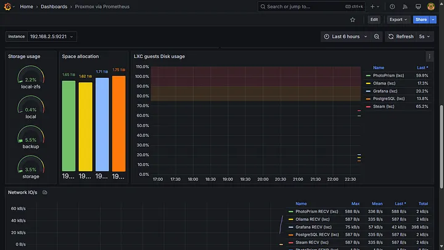Click red Steam color swatch in disk legend

[x=368, y=107]
